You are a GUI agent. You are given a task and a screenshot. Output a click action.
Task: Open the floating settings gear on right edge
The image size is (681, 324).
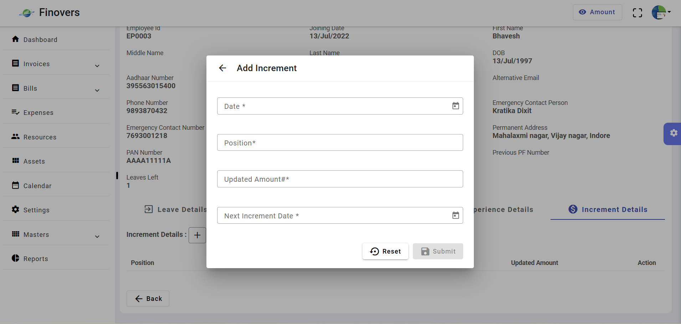[x=673, y=133]
